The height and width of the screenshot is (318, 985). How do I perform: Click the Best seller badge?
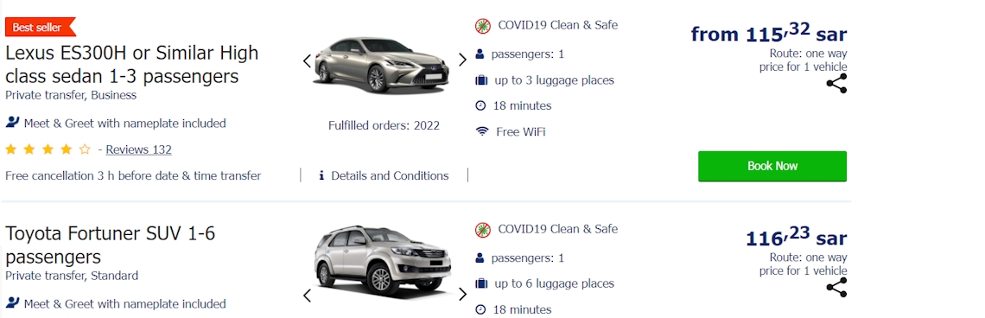pos(41,27)
